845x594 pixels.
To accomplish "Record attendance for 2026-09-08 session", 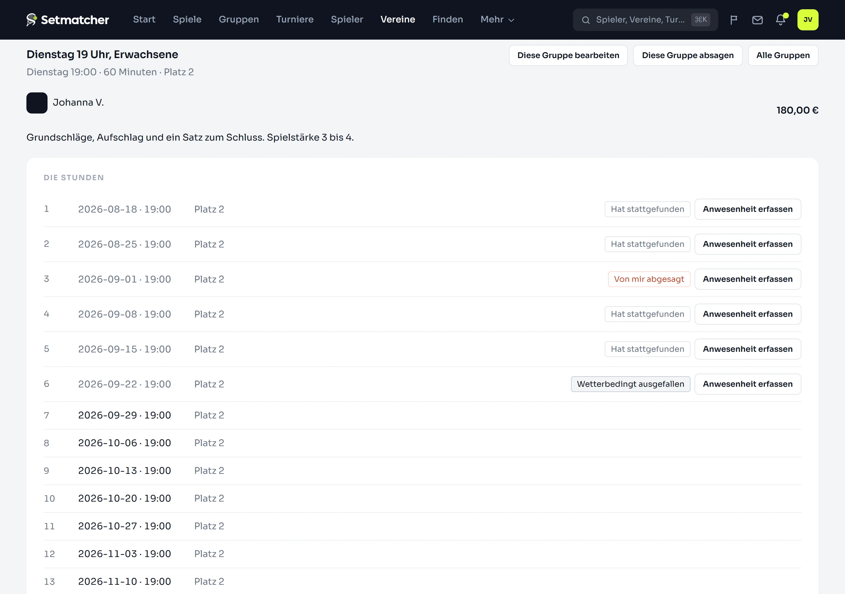I will 748,314.
